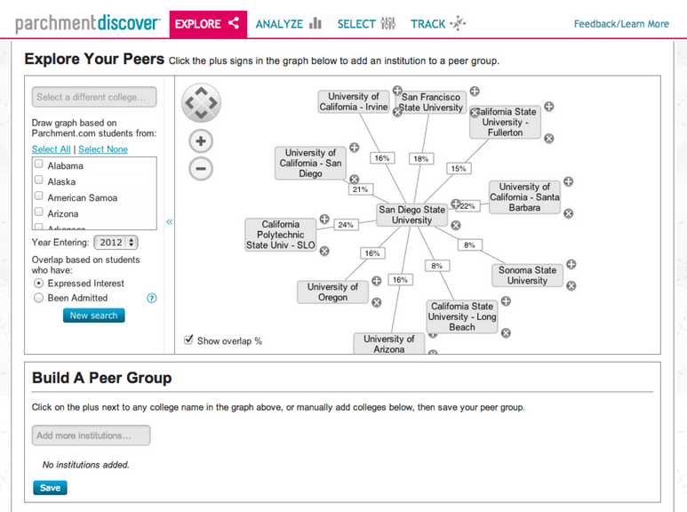Click the 18% overlap label
The width and height of the screenshot is (687, 512).
(421, 159)
